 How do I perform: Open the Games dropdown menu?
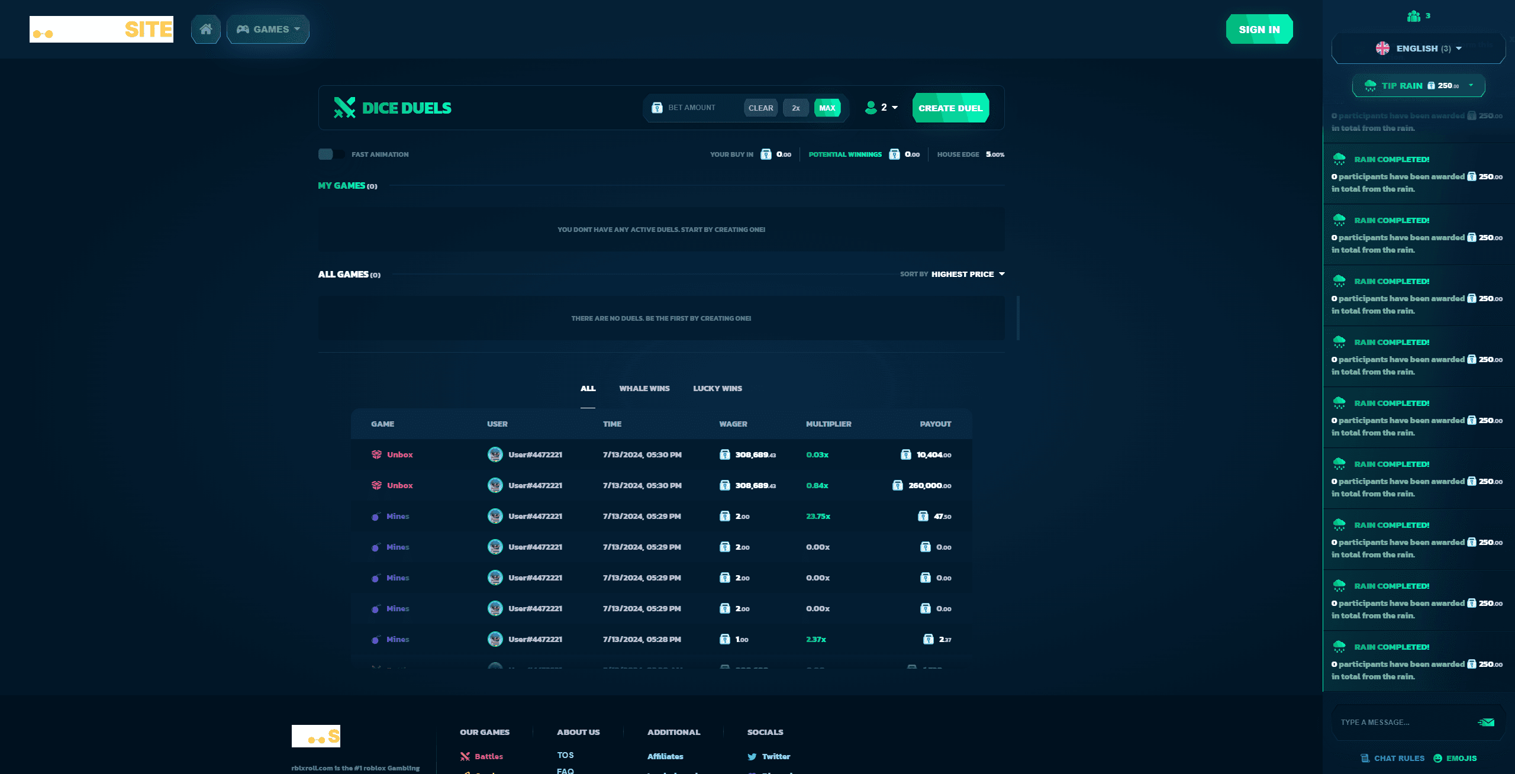point(268,29)
